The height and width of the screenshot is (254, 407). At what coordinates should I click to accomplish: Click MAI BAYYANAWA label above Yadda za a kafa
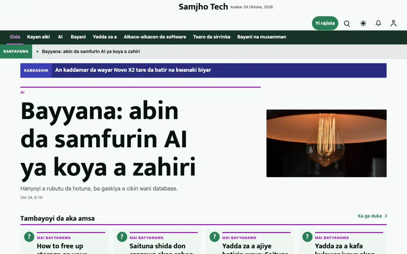(x=332, y=238)
